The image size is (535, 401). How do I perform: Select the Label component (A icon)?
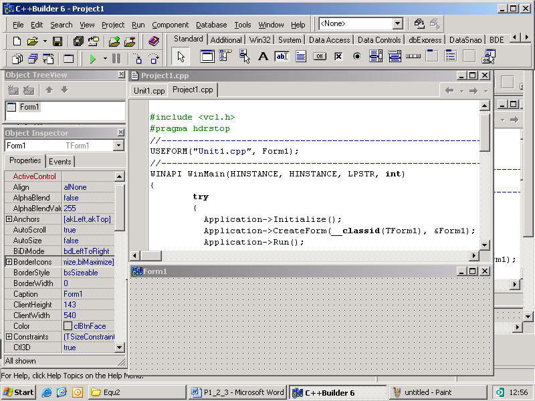[263, 56]
